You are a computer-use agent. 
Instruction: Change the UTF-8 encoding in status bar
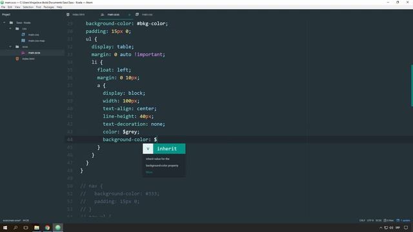coord(370,220)
